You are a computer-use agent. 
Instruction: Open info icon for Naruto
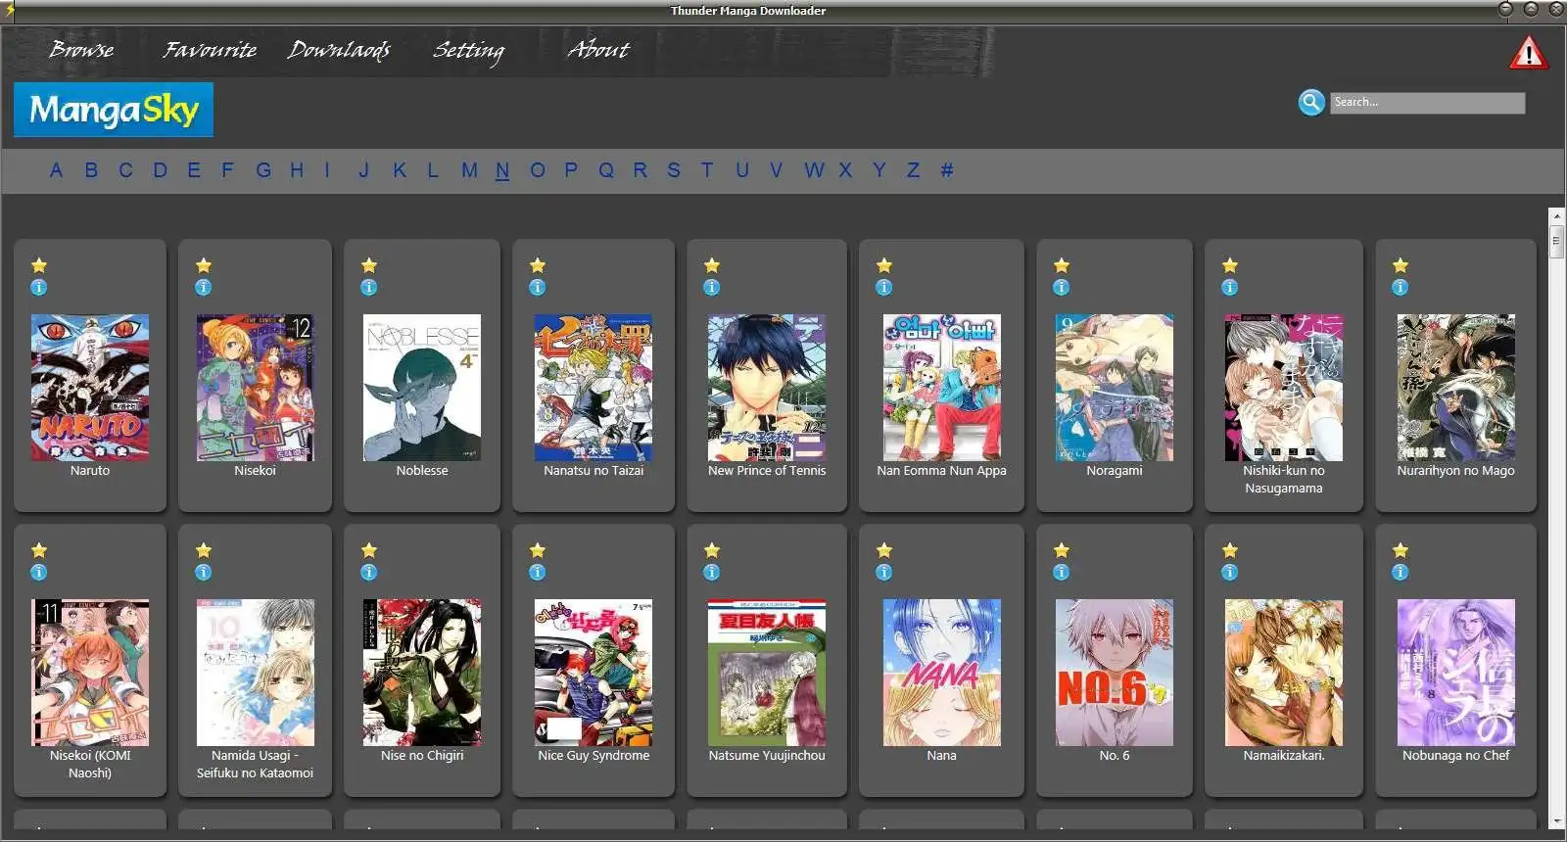pos(39,288)
